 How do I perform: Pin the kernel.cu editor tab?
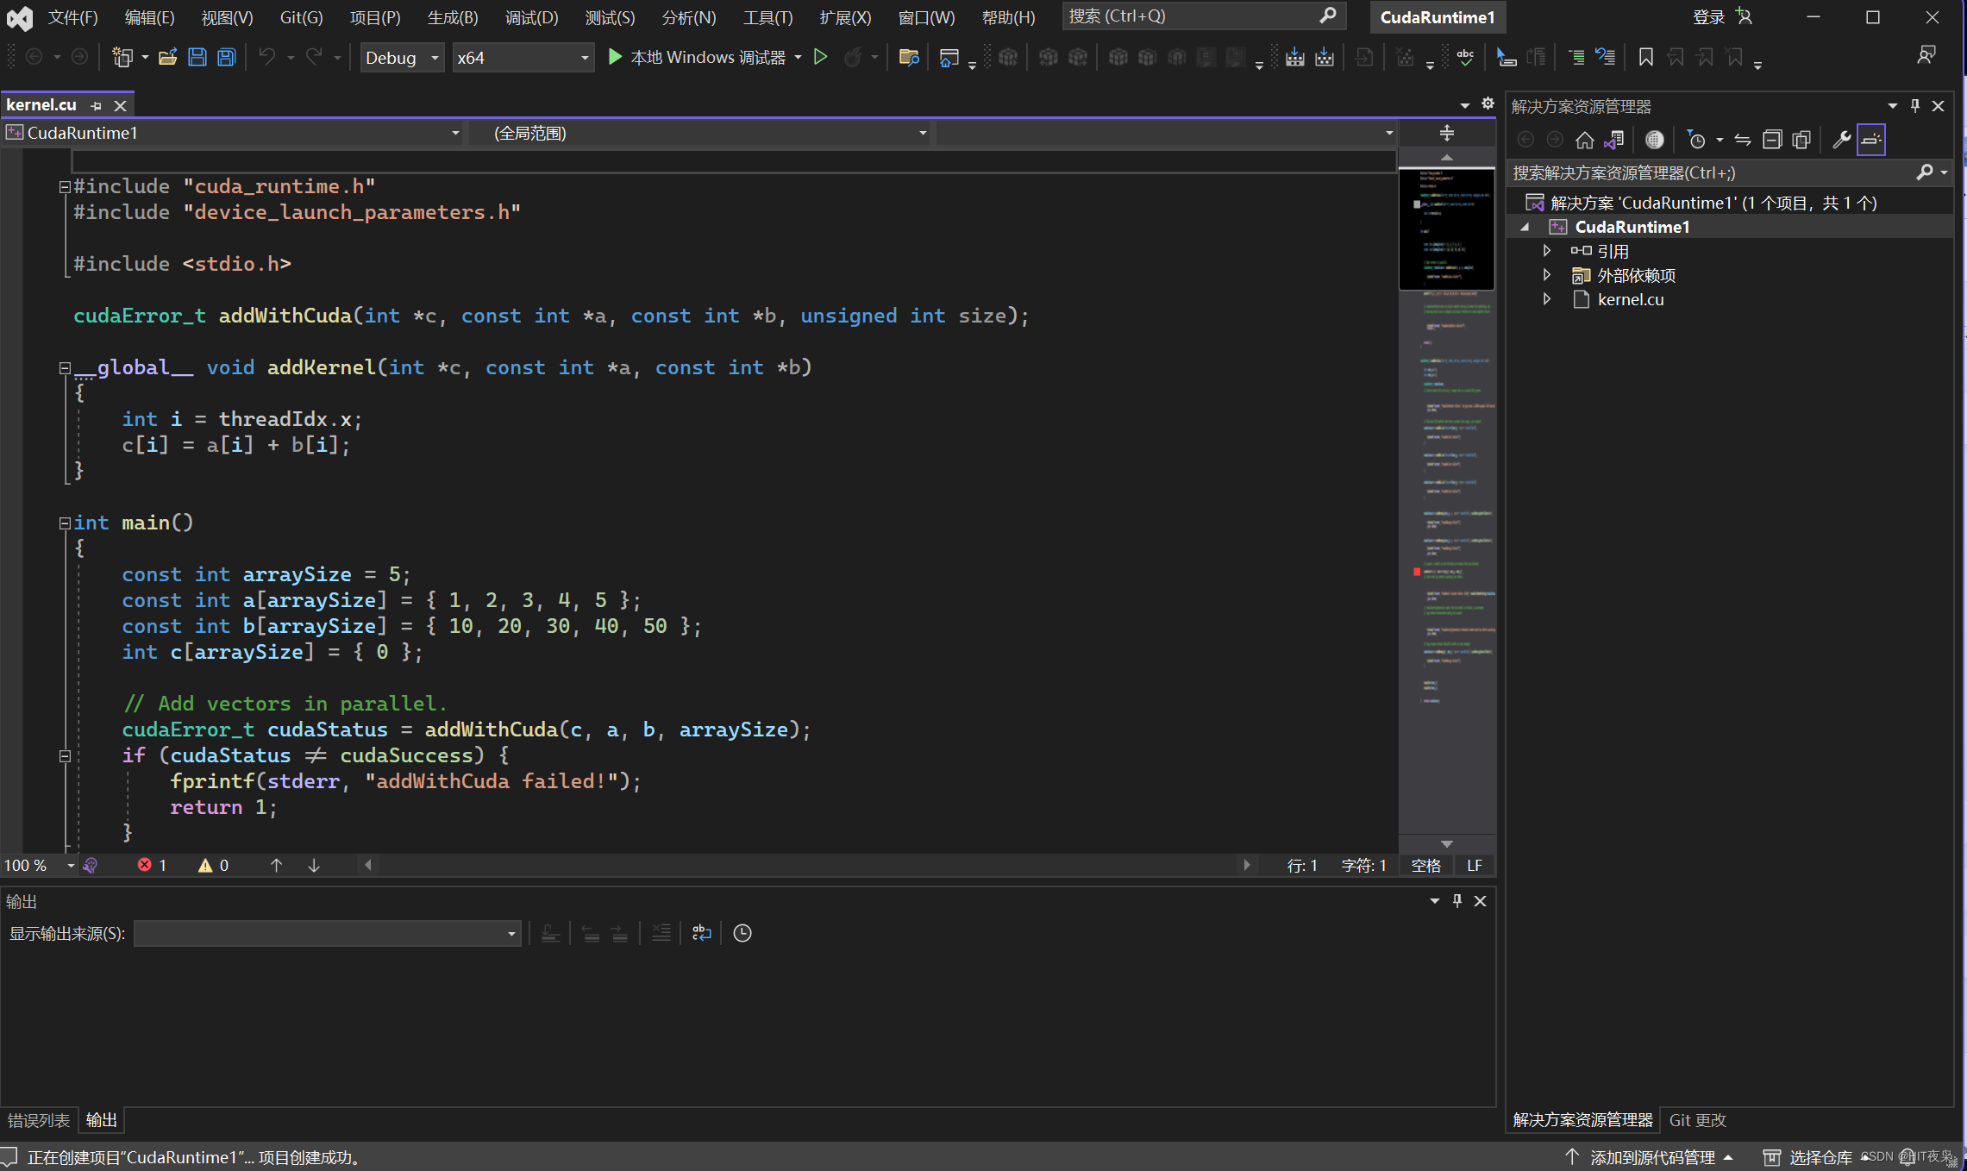coord(97,105)
